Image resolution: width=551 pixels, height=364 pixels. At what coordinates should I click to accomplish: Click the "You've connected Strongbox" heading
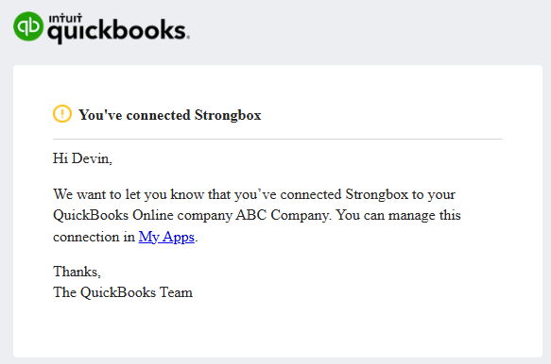coord(170,115)
